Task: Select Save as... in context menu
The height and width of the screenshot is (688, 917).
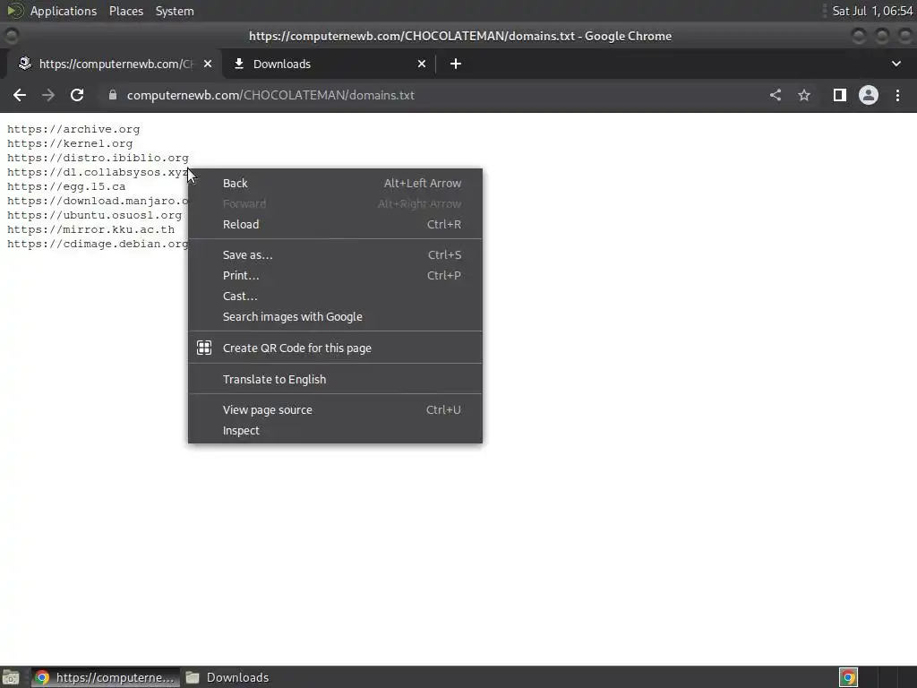Action: tap(335, 255)
